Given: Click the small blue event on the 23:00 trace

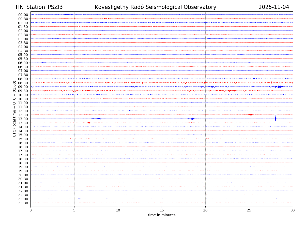Looking at the screenshot, I should click(x=79, y=199).
